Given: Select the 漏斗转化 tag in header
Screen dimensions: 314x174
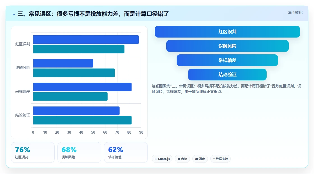Looking at the screenshot, I should 295,12.
